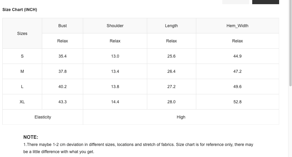Viewport: 292px width, 157px height.
Task: Select the S size row label
Action: click(22, 56)
